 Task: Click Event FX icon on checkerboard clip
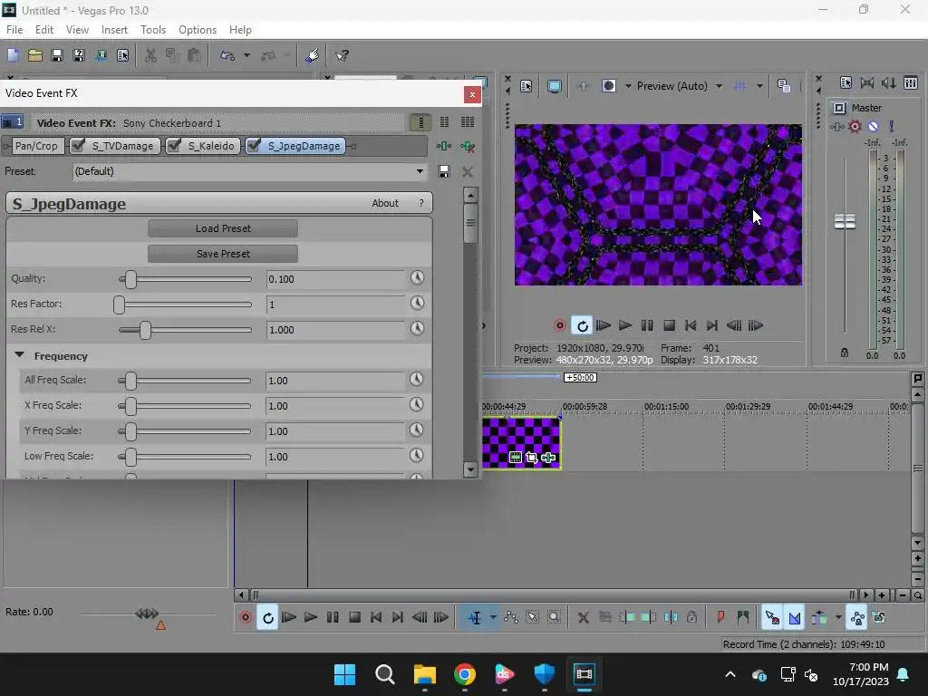pos(548,458)
